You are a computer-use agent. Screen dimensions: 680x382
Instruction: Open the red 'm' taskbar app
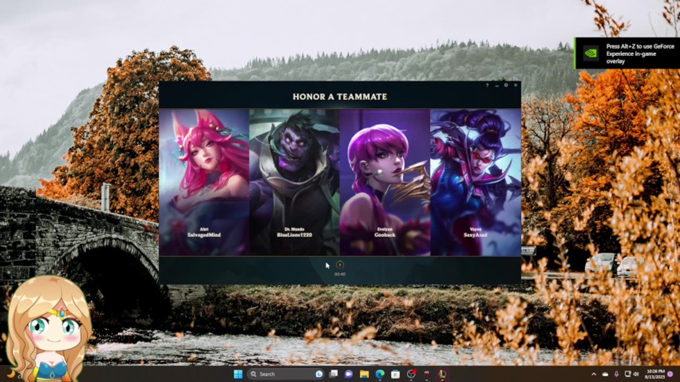(426, 374)
